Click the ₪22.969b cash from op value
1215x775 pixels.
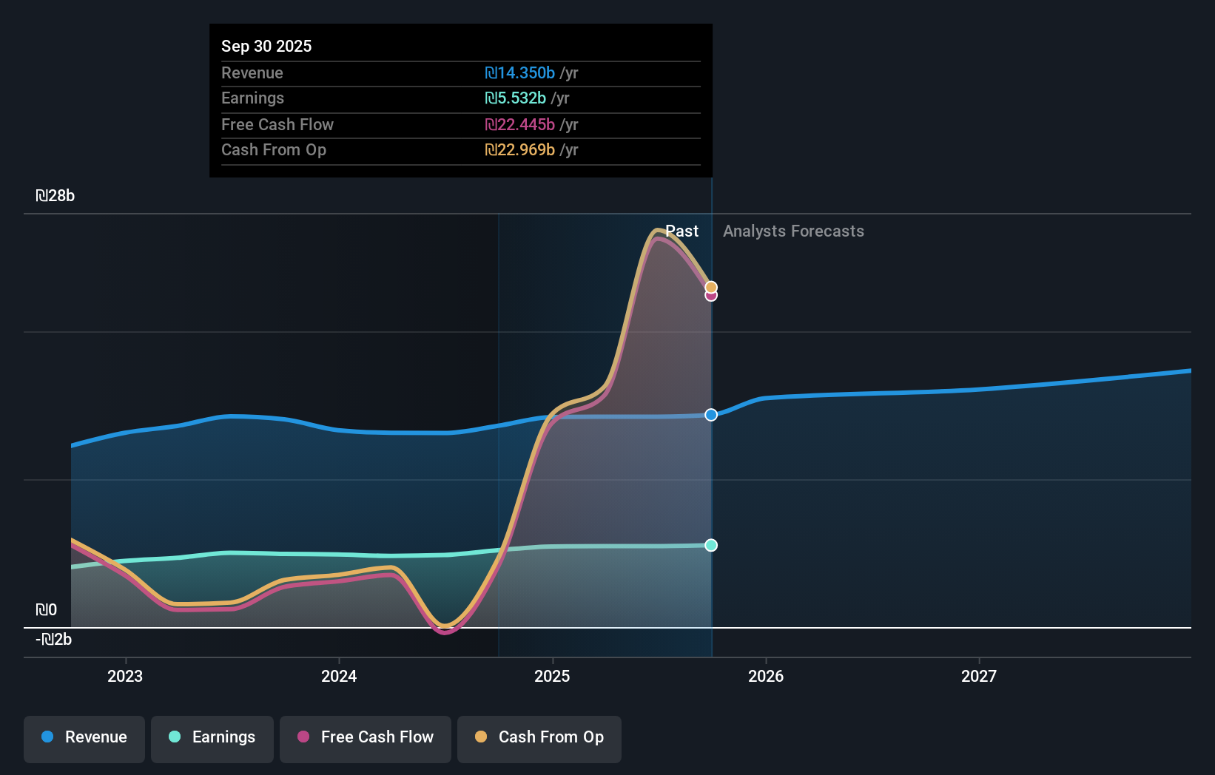click(519, 149)
